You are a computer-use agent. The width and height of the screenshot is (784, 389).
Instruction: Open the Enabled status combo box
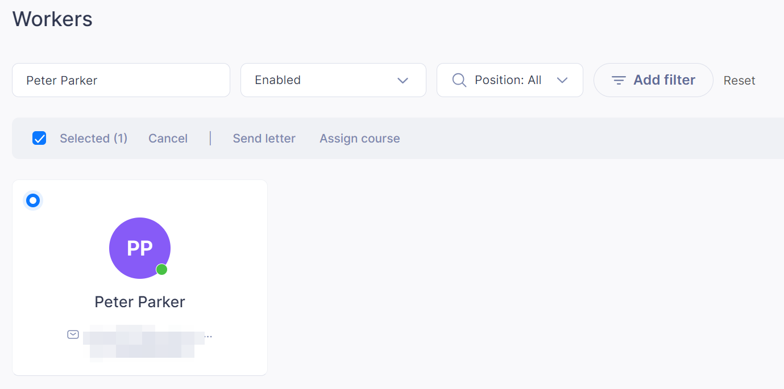pos(333,80)
